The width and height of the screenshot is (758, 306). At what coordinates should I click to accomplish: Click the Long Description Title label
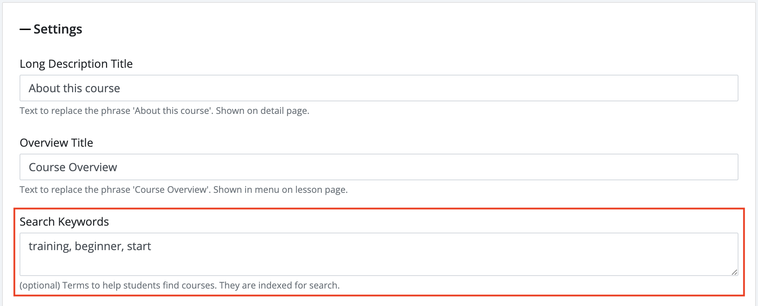76,64
